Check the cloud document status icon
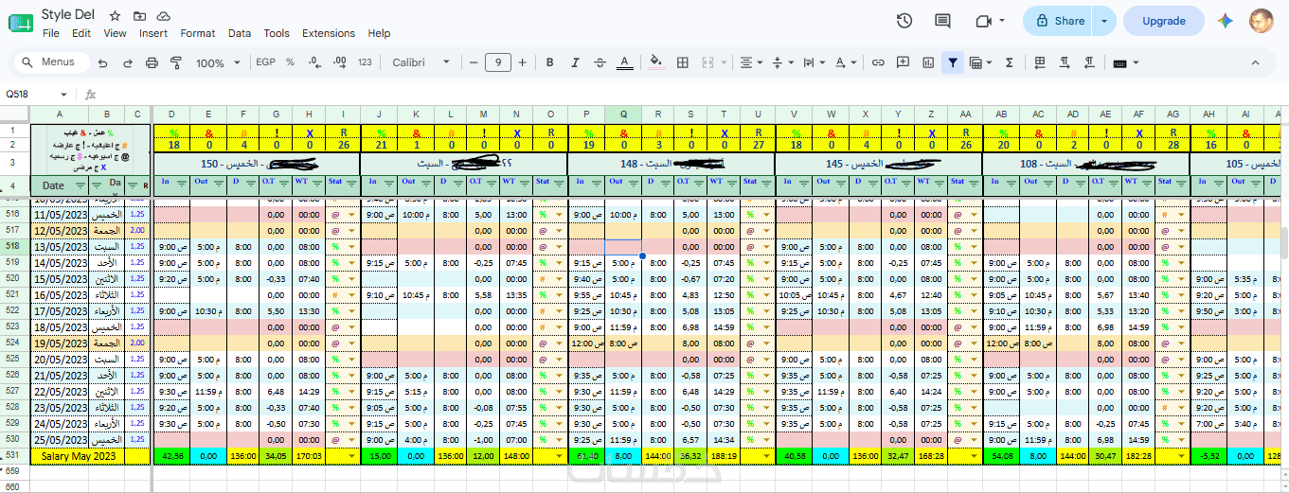The height and width of the screenshot is (493, 1289). pos(164,16)
